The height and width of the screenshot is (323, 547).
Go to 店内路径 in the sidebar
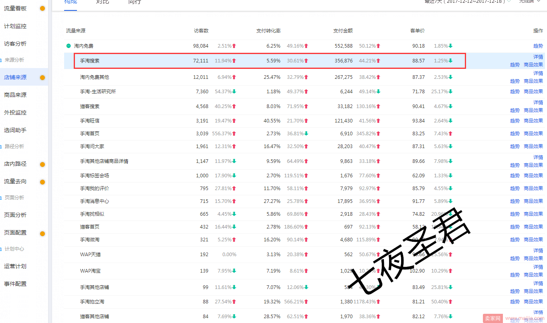[x=15, y=164]
